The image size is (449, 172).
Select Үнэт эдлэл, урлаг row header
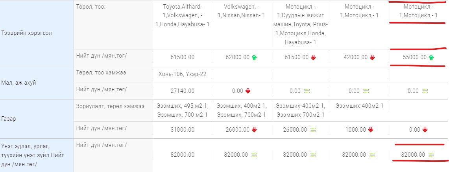pyautogui.click(x=37, y=156)
